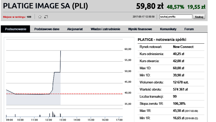Viewport: 216px width, 122px height.
Task: Click the 50,00 price axis label
Action: pos(128,71)
